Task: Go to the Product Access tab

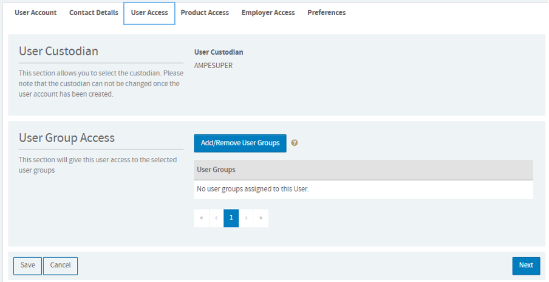Action: click(x=205, y=13)
